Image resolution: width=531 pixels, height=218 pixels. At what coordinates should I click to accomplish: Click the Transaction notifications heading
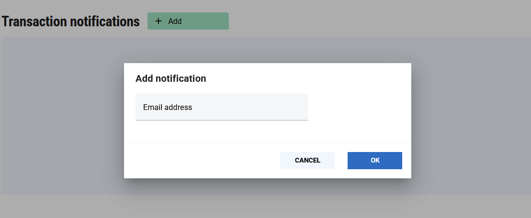[71, 22]
